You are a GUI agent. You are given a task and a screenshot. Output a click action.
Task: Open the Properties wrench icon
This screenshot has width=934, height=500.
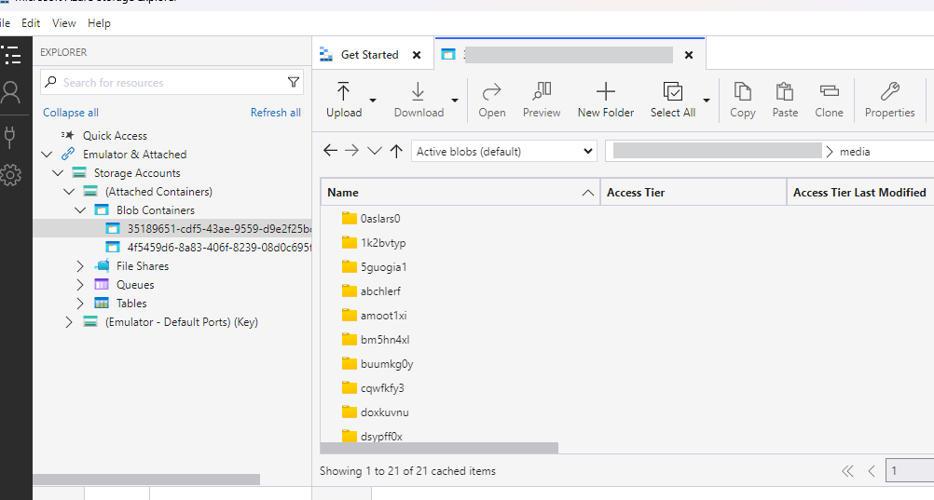(x=889, y=91)
